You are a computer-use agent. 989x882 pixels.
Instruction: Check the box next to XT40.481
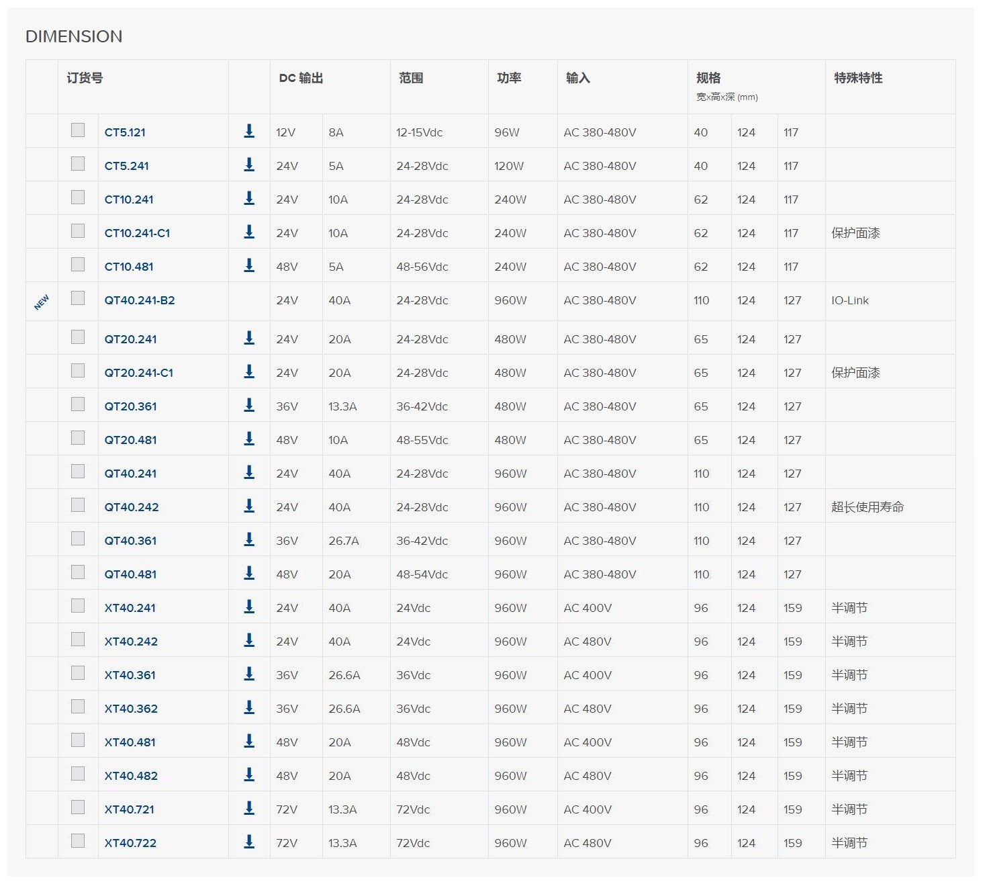78,740
